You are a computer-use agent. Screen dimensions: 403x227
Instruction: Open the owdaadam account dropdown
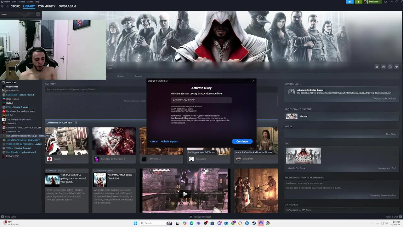[x=372, y=2]
